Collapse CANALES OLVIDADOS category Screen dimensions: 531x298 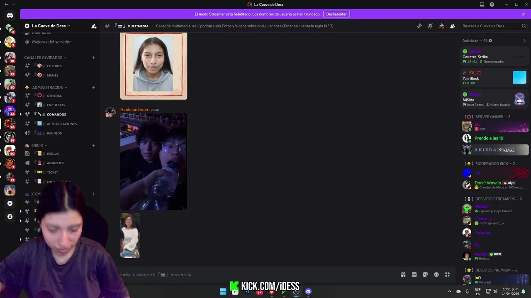45,58
